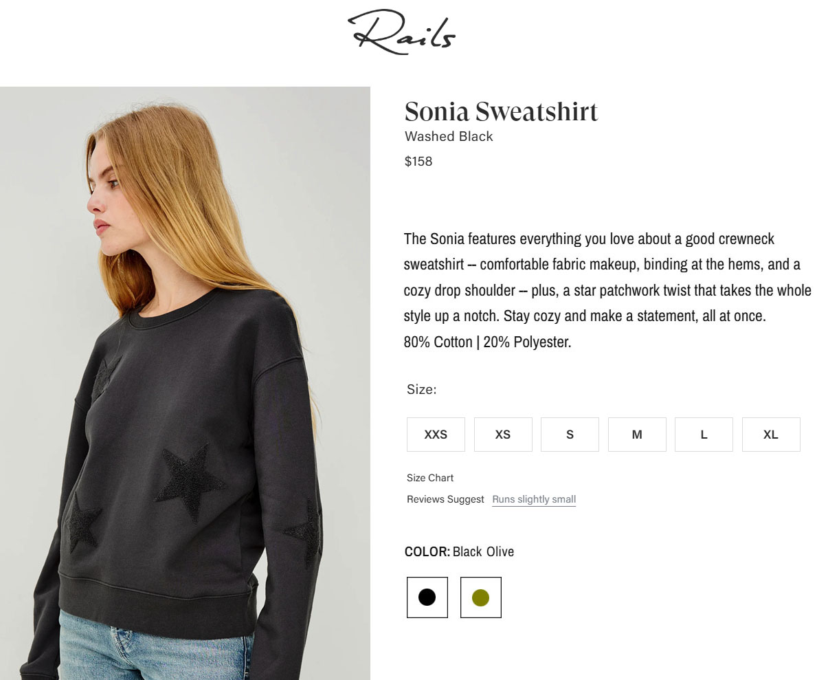
Task: Pick size S
Action: coord(570,435)
